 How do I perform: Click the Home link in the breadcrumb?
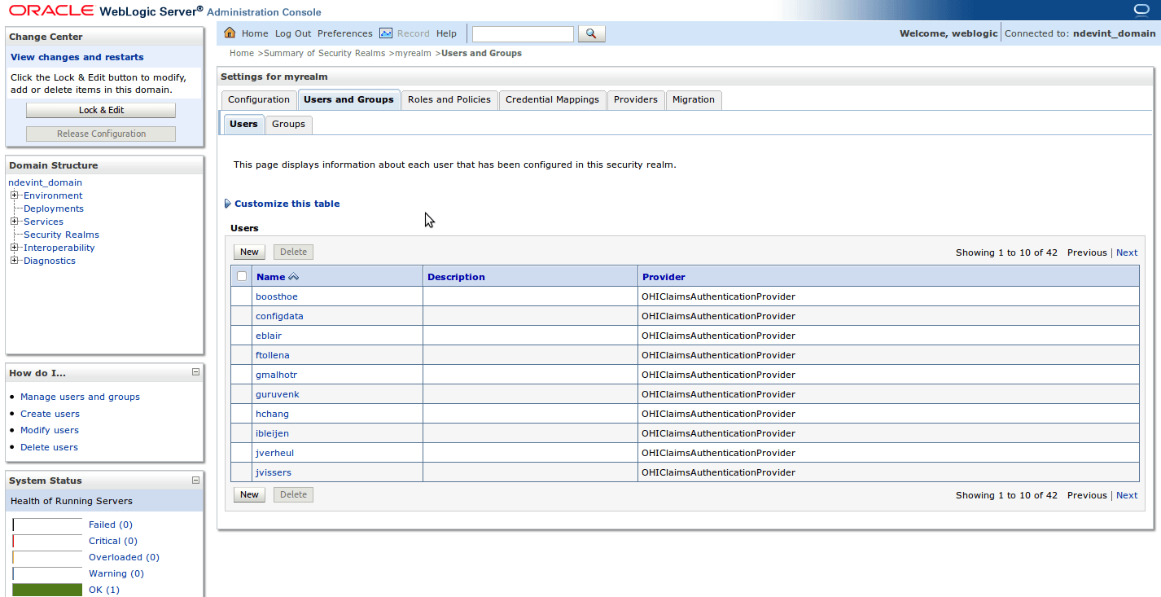[x=242, y=53]
